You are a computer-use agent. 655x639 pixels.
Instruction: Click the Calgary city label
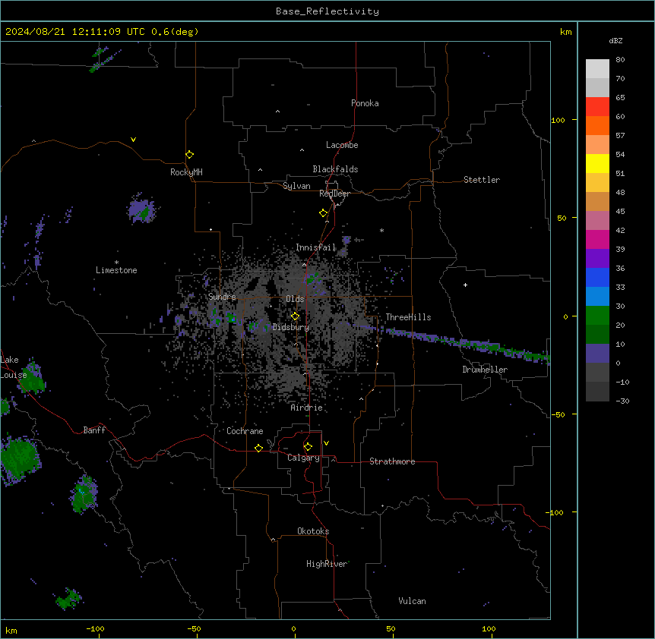(303, 458)
